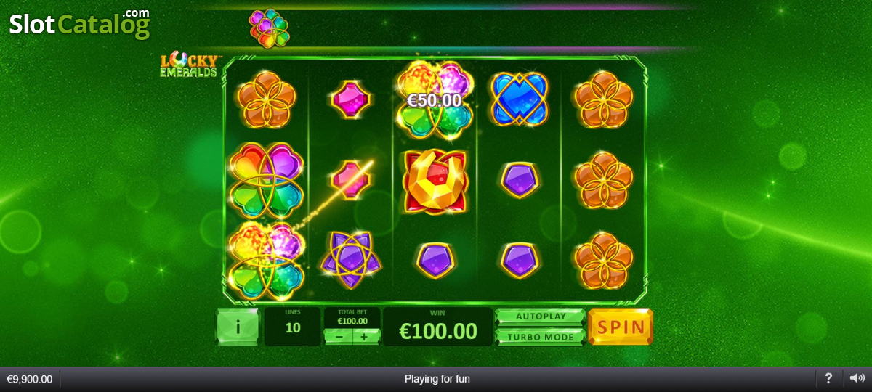Mute the game sound speaker icon
The image size is (872, 392).
(857, 378)
